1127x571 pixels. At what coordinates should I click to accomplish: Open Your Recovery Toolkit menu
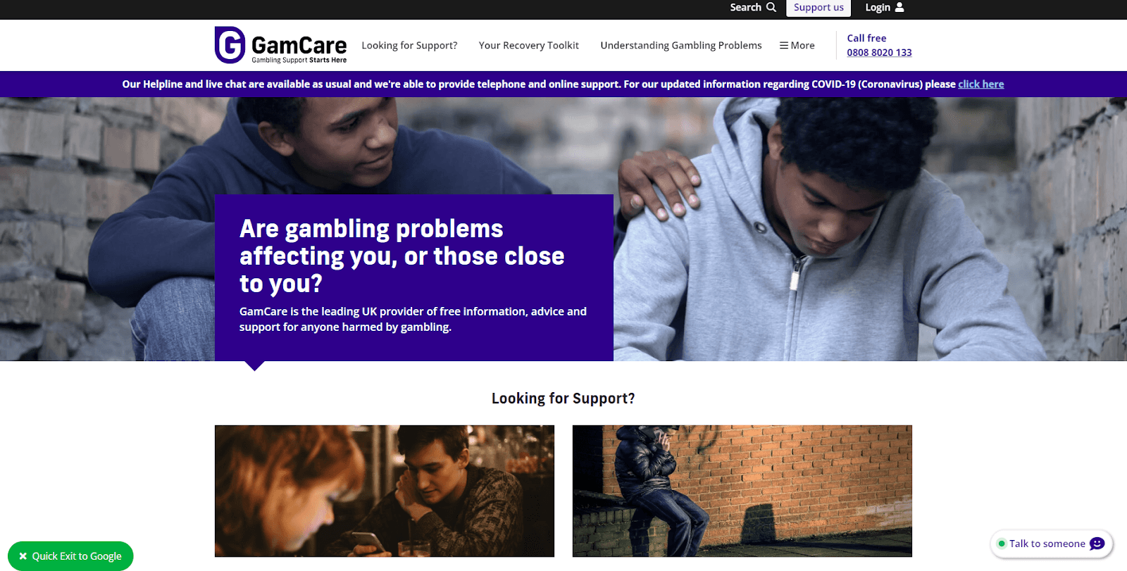528,45
